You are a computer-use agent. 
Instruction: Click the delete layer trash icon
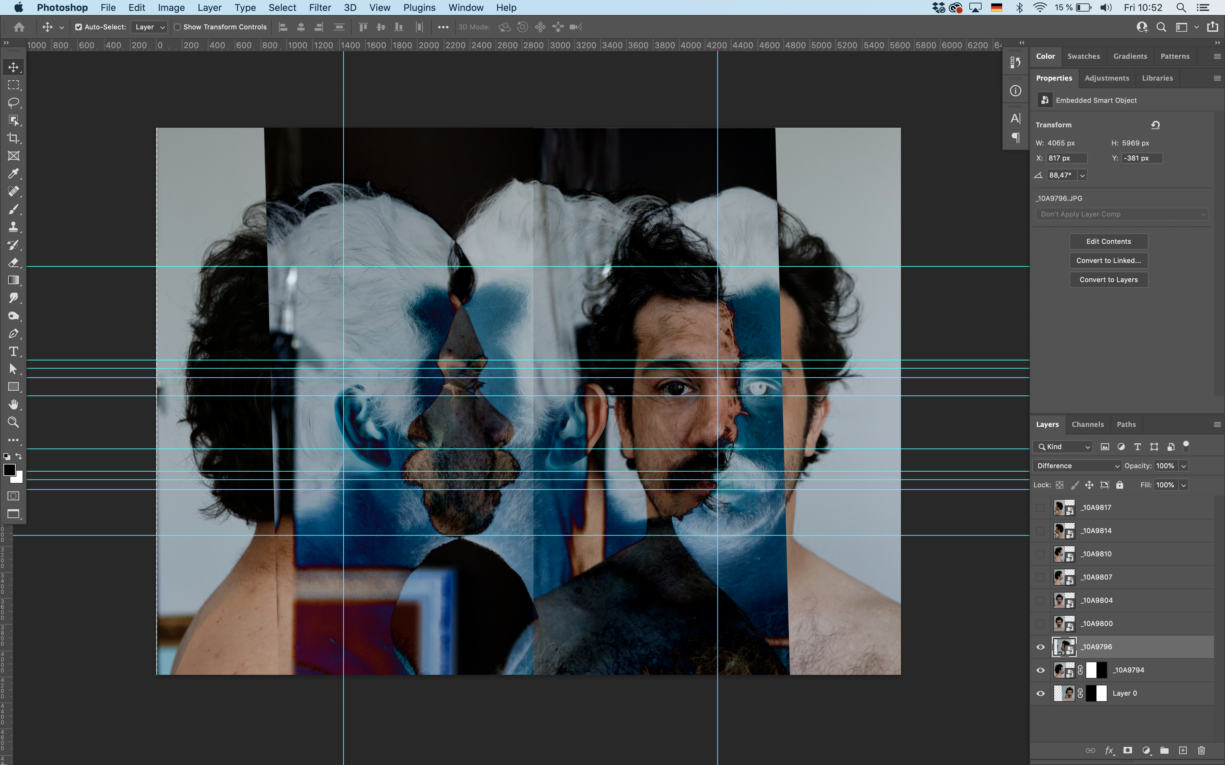[x=1201, y=750]
